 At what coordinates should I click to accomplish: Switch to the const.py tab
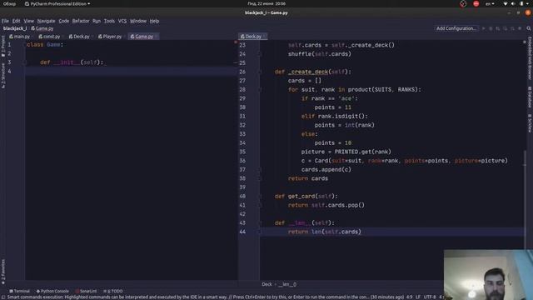tap(50, 37)
